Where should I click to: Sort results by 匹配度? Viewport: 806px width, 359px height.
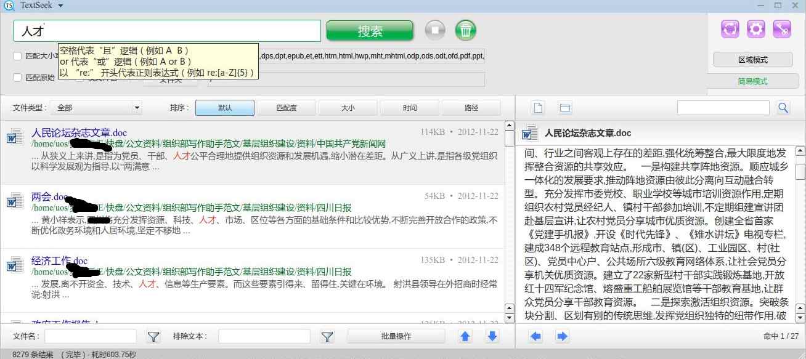pos(286,108)
